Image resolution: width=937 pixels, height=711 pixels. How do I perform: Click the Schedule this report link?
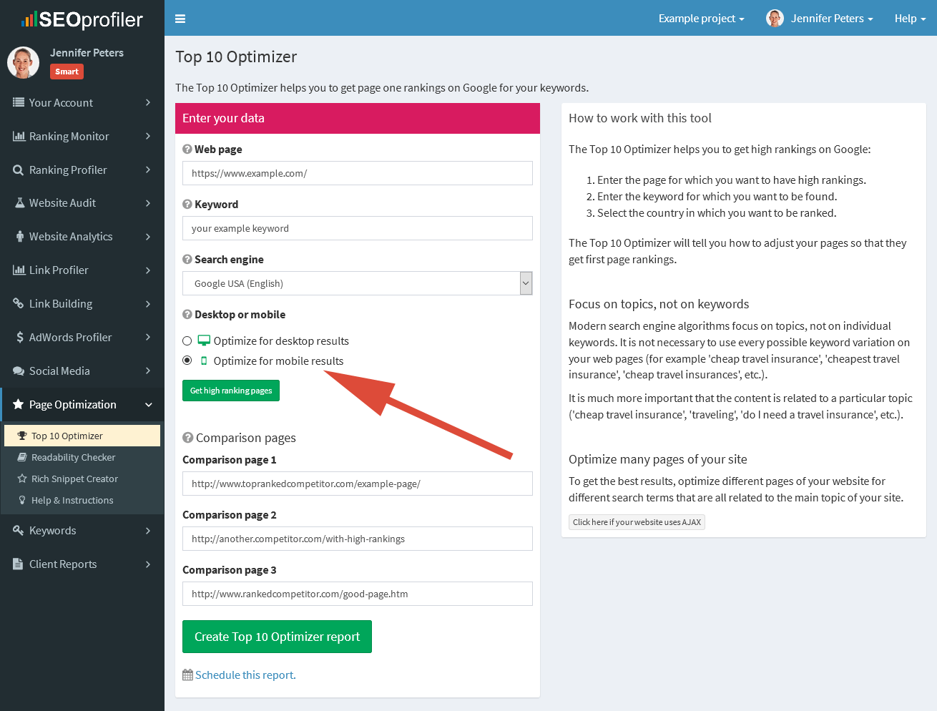pyautogui.click(x=244, y=675)
